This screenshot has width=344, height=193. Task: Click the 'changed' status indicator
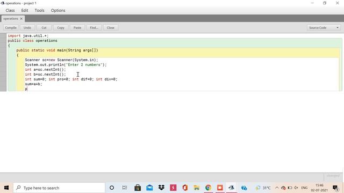[333, 176]
